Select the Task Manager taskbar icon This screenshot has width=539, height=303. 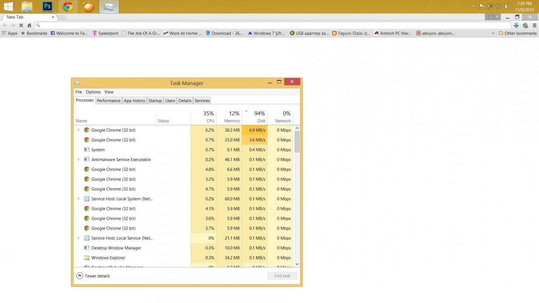109,6
